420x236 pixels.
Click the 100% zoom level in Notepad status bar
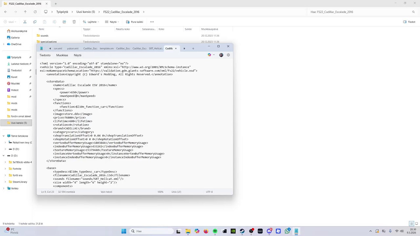pyautogui.click(x=160, y=192)
